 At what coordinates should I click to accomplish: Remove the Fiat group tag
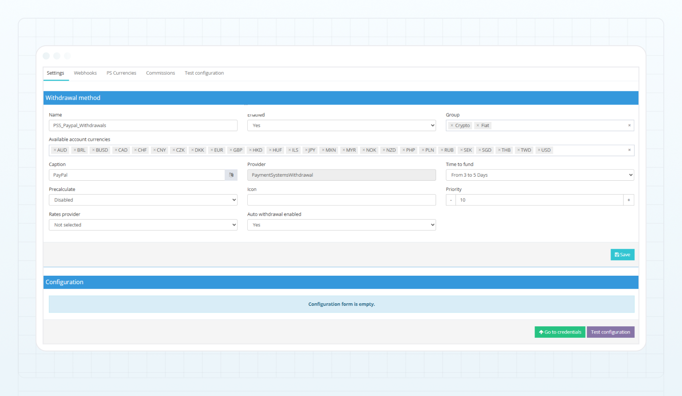click(478, 126)
